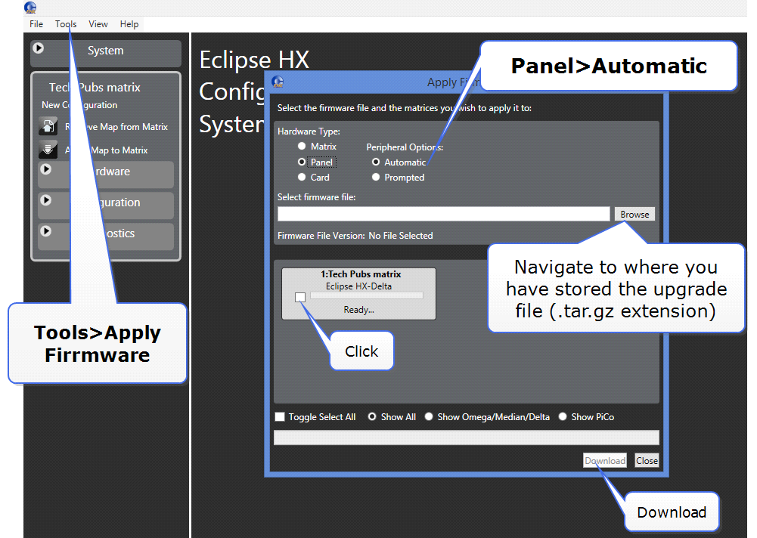This screenshot has height=538, width=757.
Task: Select Show Omega/Median/Delta filter
Action: (x=429, y=417)
